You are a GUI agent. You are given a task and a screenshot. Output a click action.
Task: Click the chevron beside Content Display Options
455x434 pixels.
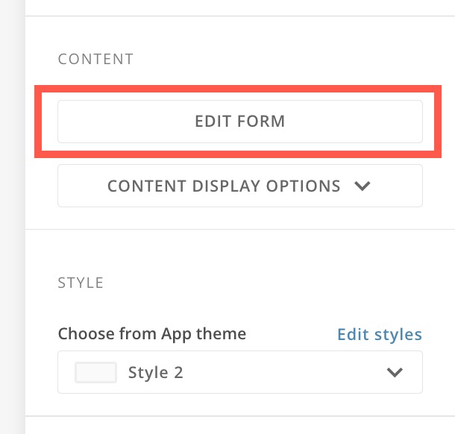pos(363,186)
